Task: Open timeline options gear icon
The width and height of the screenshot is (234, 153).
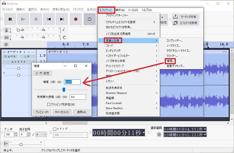Action: pyautogui.click(x=6, y=44)
